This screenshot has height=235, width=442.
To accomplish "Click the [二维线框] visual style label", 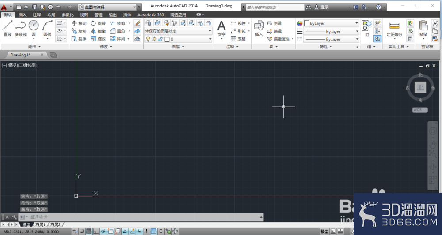I will click(27, 65).
